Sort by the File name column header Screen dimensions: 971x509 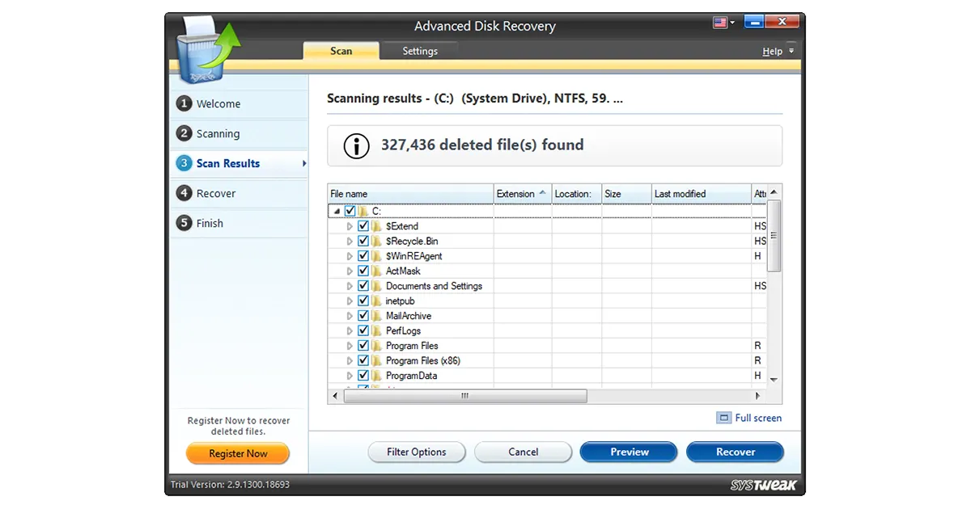(x=411, y=194)
